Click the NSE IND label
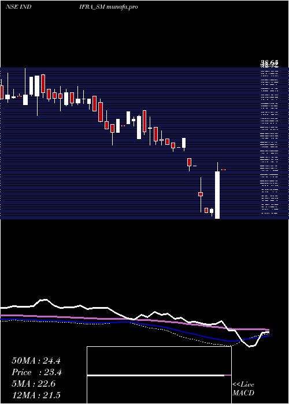Image resolution: width=289 pixels, height=404 pixels. [18, 7]
